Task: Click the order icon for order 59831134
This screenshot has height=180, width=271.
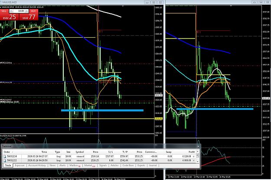Action: [x=5, y=156]
